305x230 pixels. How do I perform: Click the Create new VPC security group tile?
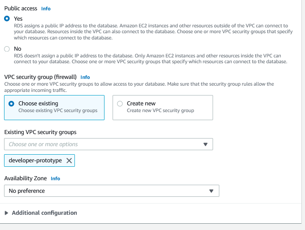coord(163,108)
